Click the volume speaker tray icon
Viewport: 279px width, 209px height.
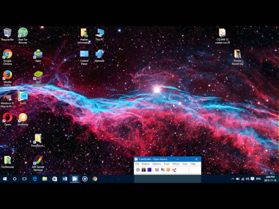tap(248, 179)
